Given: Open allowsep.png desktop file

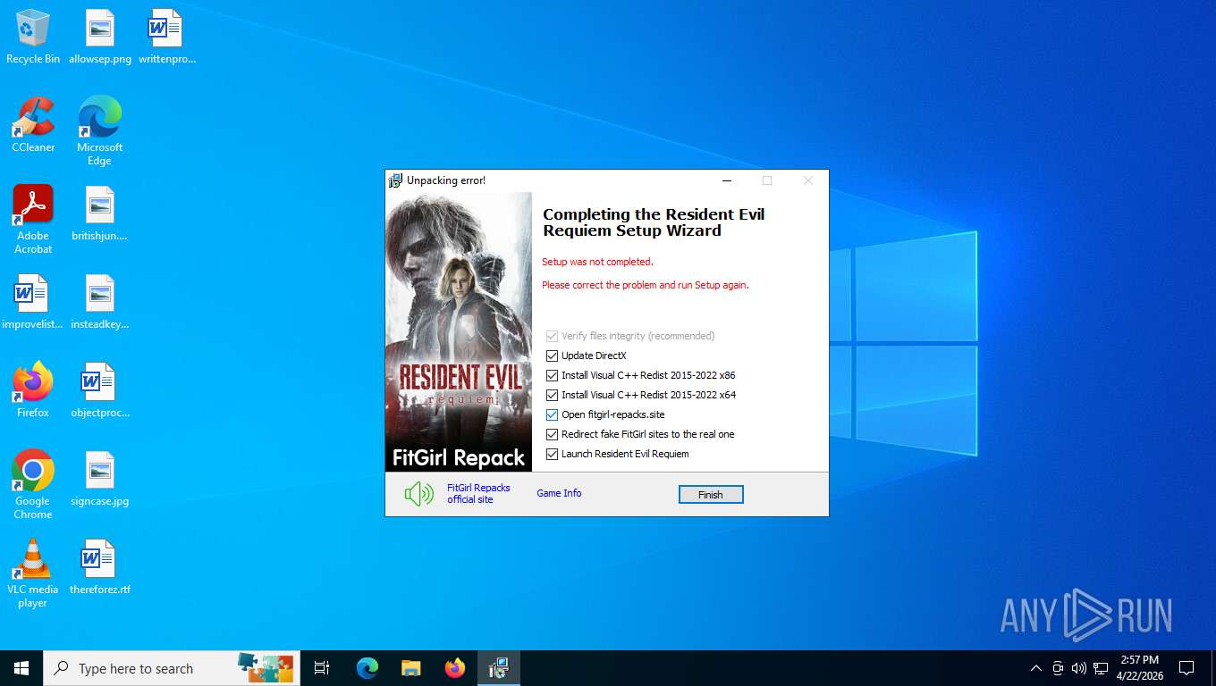Looking at the screenshot, I should (100, 38).
